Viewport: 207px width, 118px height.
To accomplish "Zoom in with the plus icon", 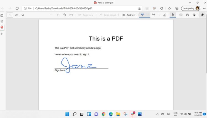I will [x=58, y=15].
